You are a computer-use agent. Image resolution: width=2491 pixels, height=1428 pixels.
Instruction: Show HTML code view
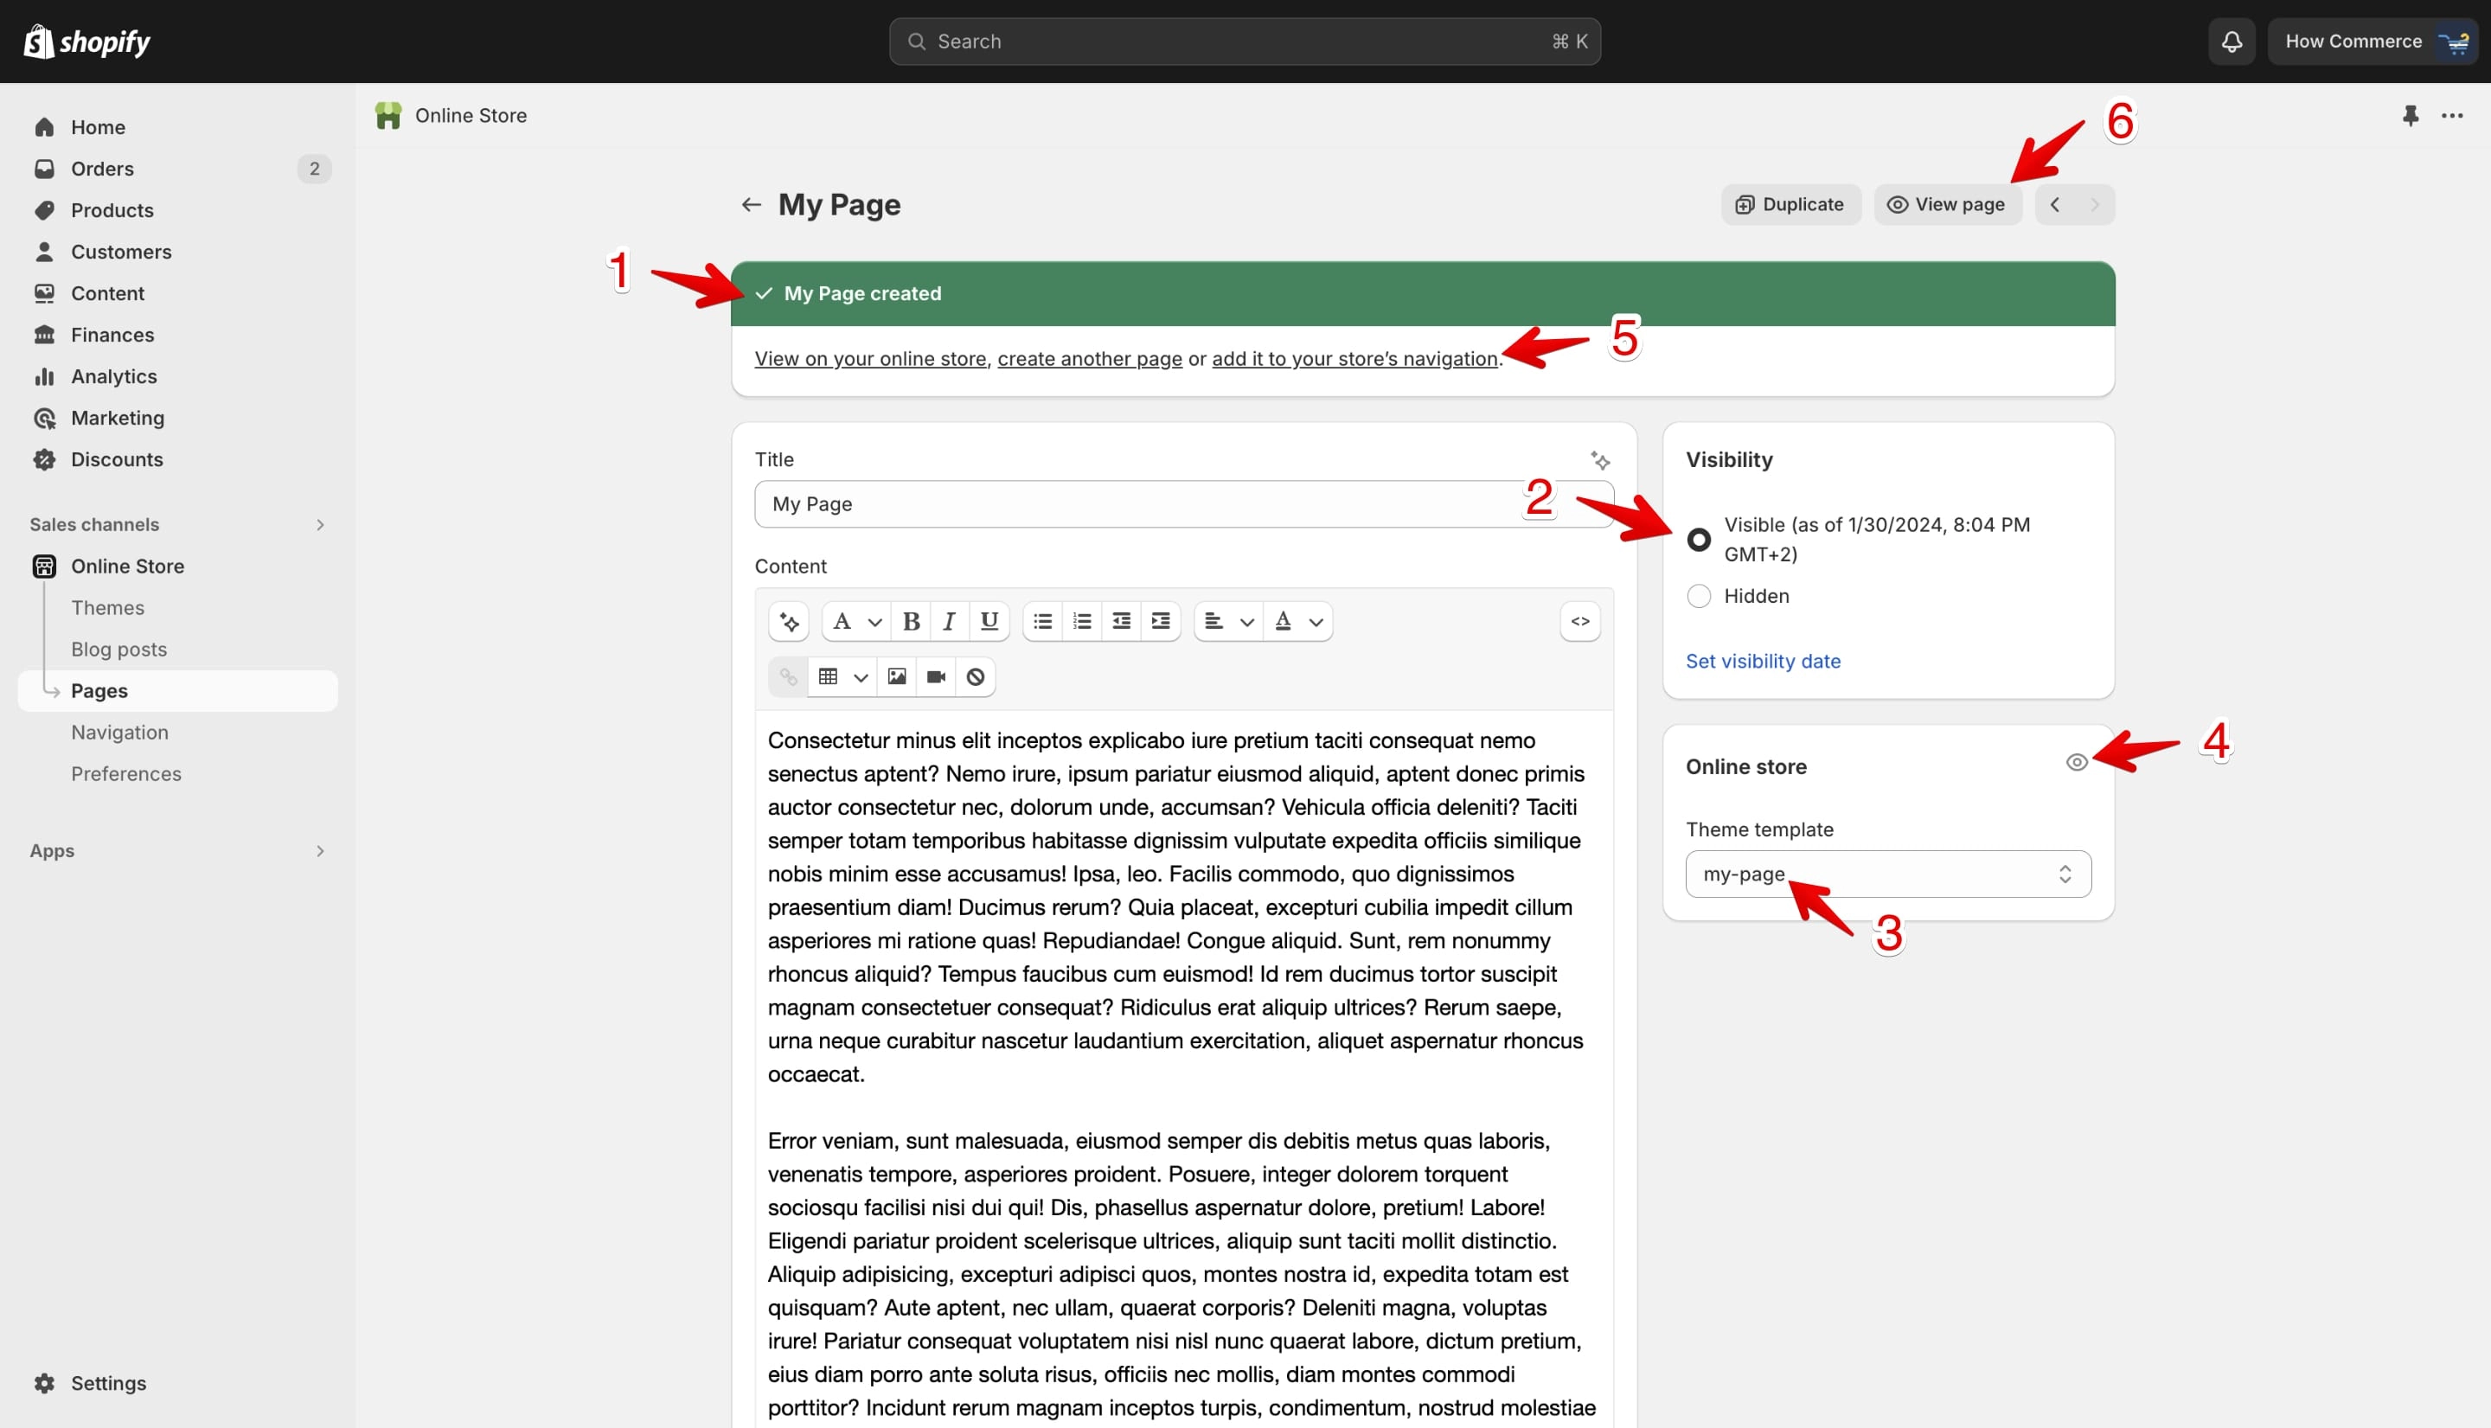point(1580,622)
